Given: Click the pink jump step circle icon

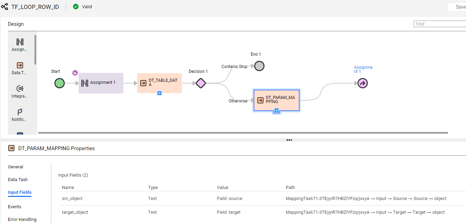Looking at the screenshot, I should pos(363,83).
